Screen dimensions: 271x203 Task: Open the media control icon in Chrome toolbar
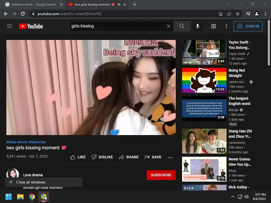248,14
